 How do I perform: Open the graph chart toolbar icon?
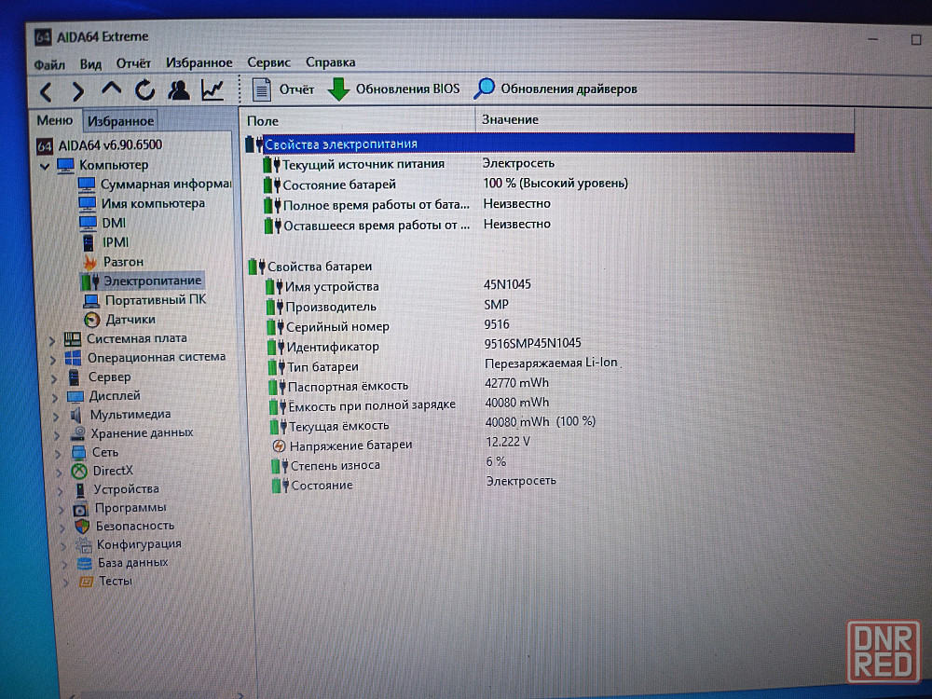click(212, 89)
